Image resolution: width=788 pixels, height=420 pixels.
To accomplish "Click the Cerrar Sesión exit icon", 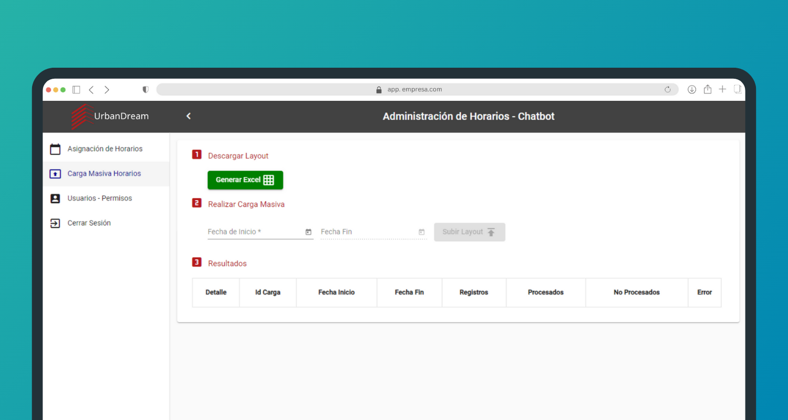I will point(55,223).
